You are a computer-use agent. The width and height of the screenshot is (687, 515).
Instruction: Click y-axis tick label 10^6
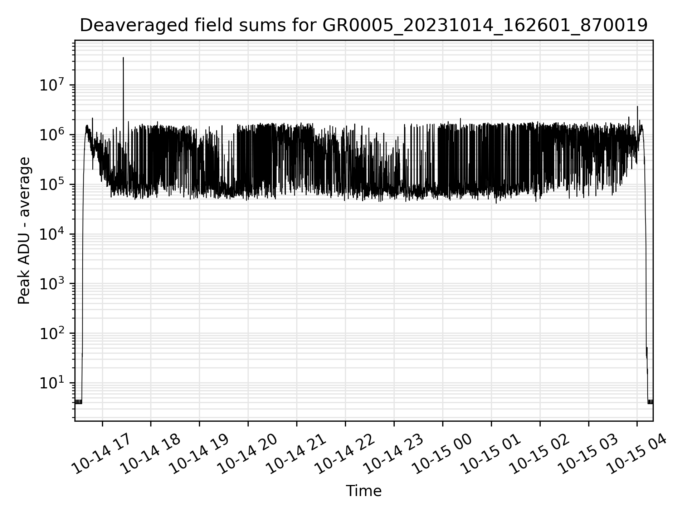pos(53,135)
